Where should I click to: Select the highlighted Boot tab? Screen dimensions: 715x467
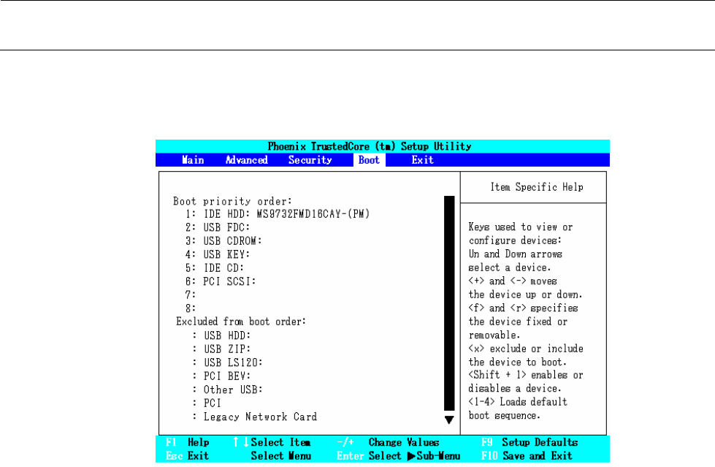[369, 160]
